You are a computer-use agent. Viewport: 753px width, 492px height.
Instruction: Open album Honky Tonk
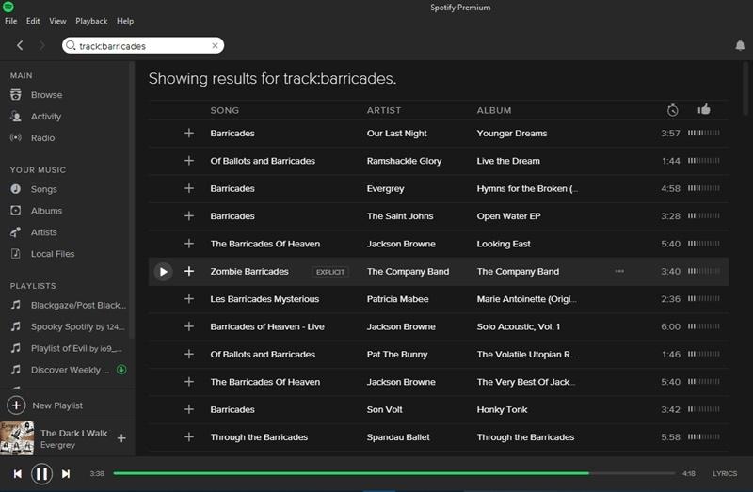tap(502, 410)
